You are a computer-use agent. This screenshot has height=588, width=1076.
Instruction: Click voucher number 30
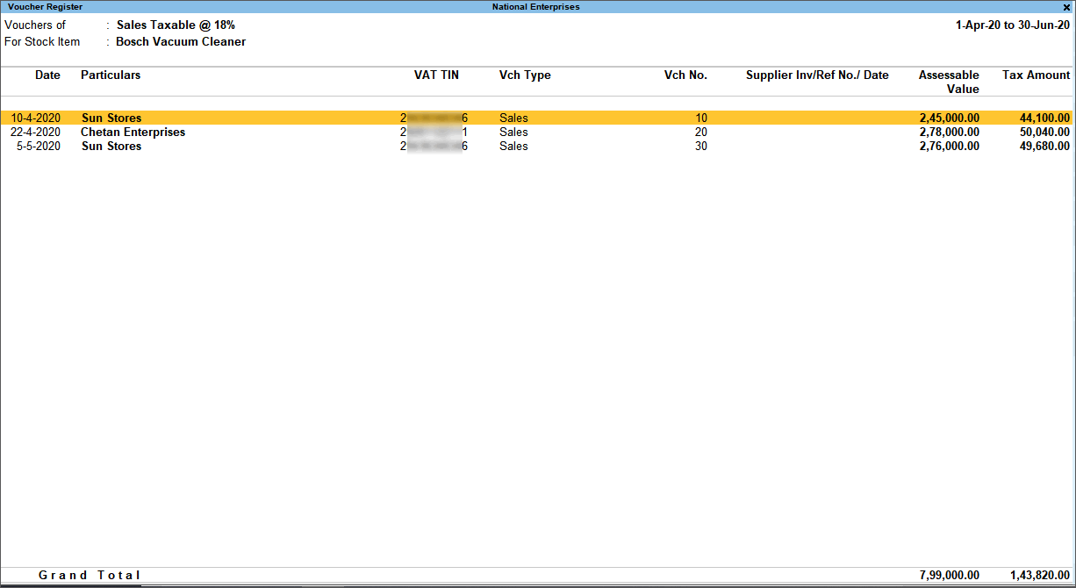(x=700, y=147)
